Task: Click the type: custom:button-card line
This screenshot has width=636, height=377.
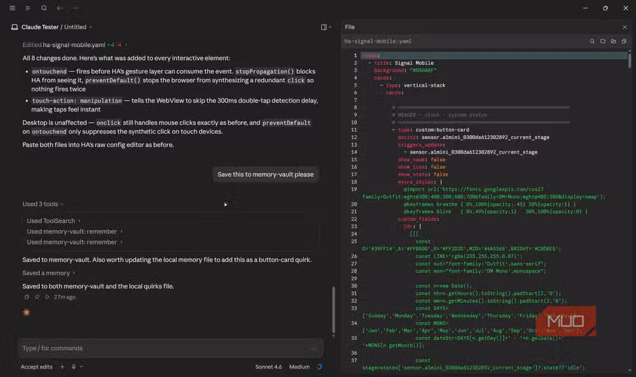Action: click(x=433, y=130)
